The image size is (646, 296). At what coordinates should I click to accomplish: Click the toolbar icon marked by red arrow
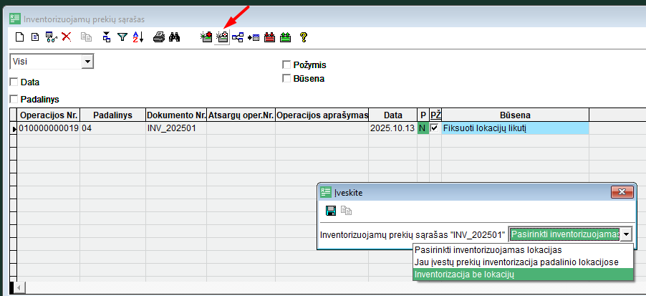coord(222,37)
